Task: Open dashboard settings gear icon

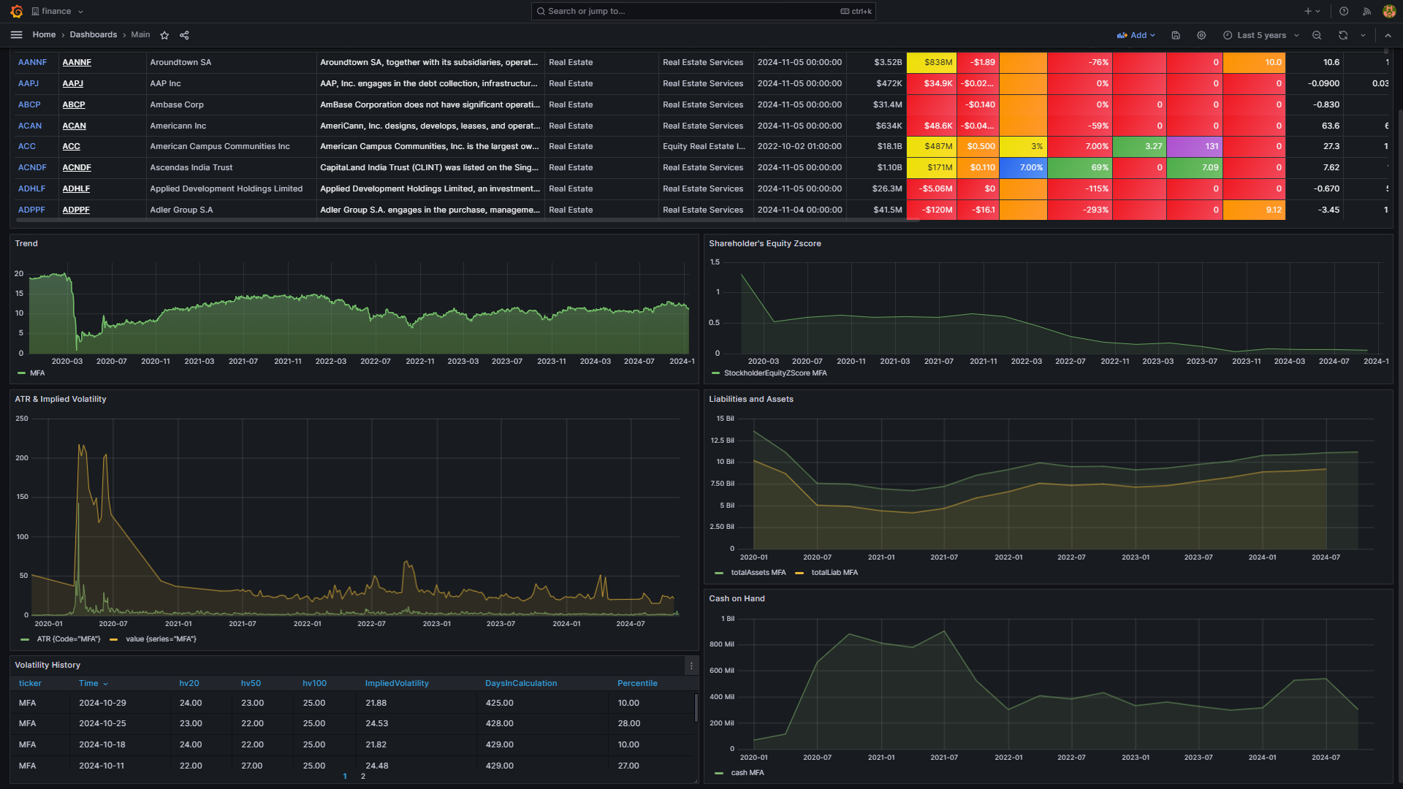Action: pyautogui.click(x=1201, y=35)
